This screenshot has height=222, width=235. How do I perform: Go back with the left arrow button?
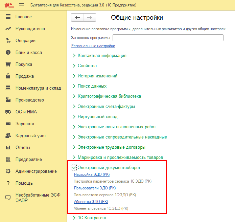point(77,17)
